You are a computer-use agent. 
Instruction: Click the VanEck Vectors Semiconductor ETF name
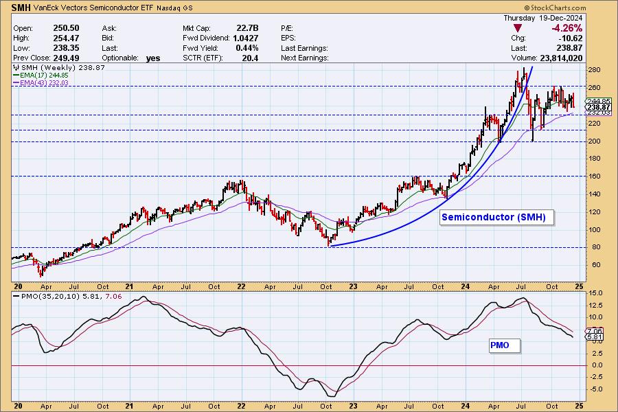93,8
